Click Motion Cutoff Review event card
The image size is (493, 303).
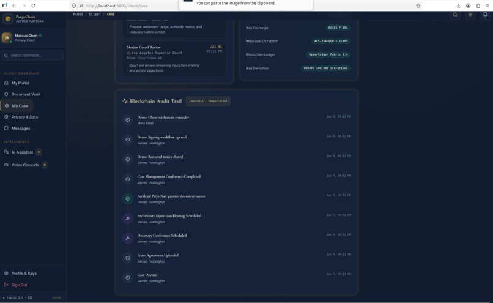tap(174, 59)
